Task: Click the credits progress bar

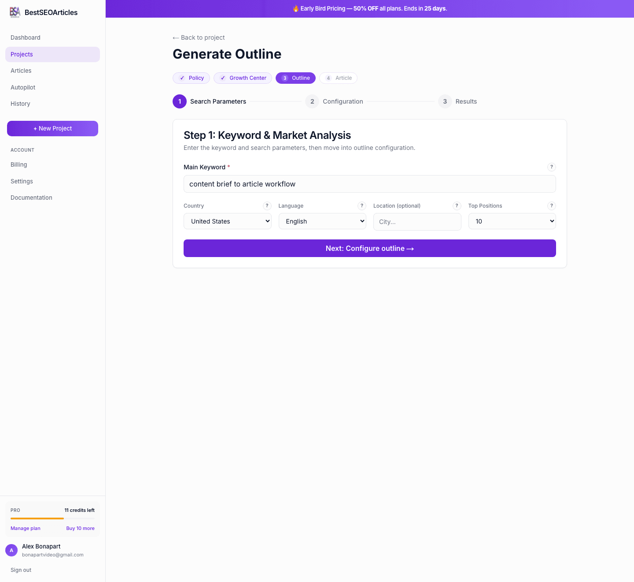Action: click(52, 519)
